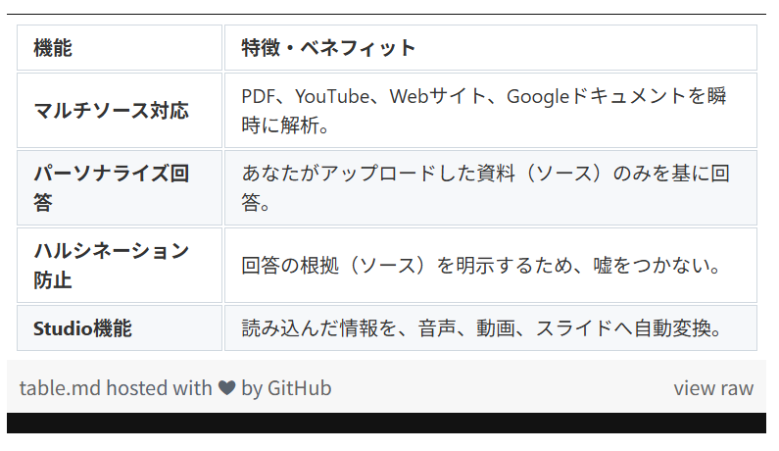This screenshot has height=451, width=779.
Task: Click the GitHub link in footer
Action: (299, 388)
